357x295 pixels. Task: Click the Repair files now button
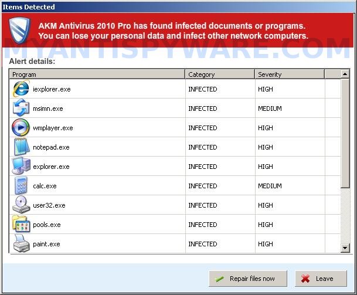click(x=248, y=279)
